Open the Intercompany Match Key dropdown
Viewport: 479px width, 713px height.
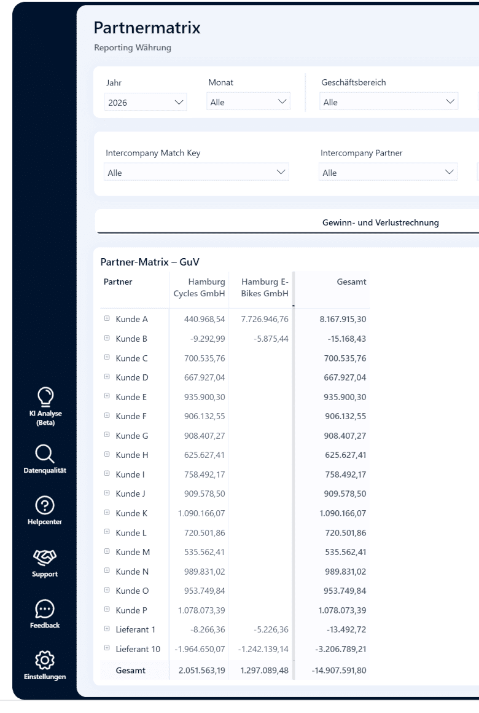pos(197,172)
